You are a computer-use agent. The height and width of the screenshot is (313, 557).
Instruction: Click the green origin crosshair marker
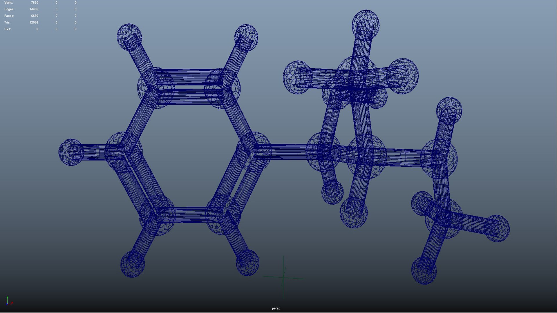point(283,277)
